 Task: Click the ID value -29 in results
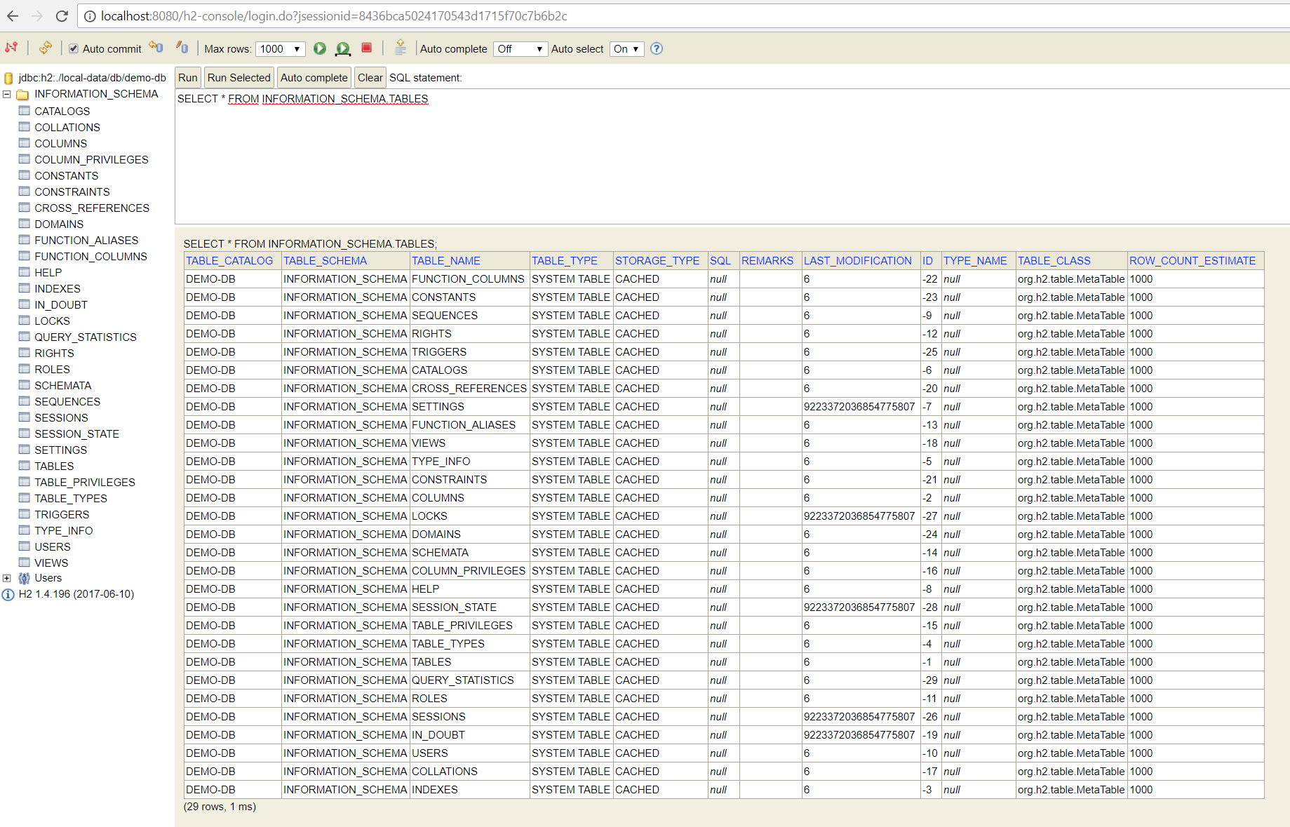click(929, 680)
